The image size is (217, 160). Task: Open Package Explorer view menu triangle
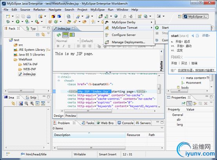(49, 33)
